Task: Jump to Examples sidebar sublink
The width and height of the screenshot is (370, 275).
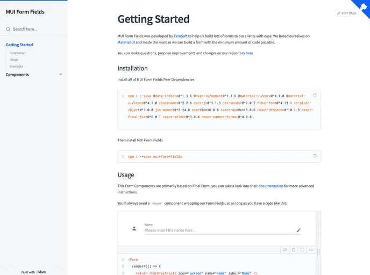Action: 16,66
